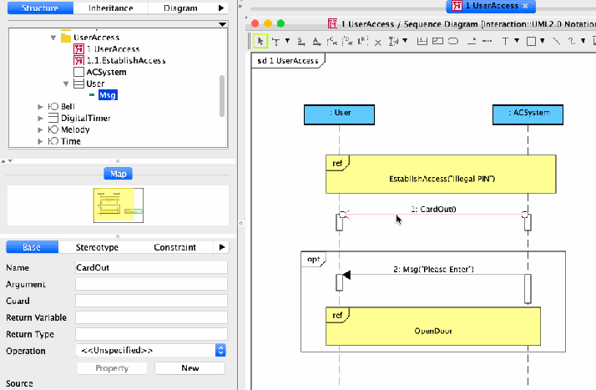
Task: Select the text T tool in toolbar
Action: pyautogui.click(x=504, y=41)
